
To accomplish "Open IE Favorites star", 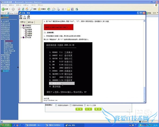I will [x=39, y=9].
